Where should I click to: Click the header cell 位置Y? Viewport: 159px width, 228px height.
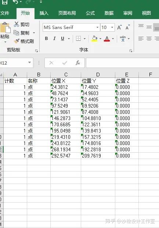click(x=98, y=81)
